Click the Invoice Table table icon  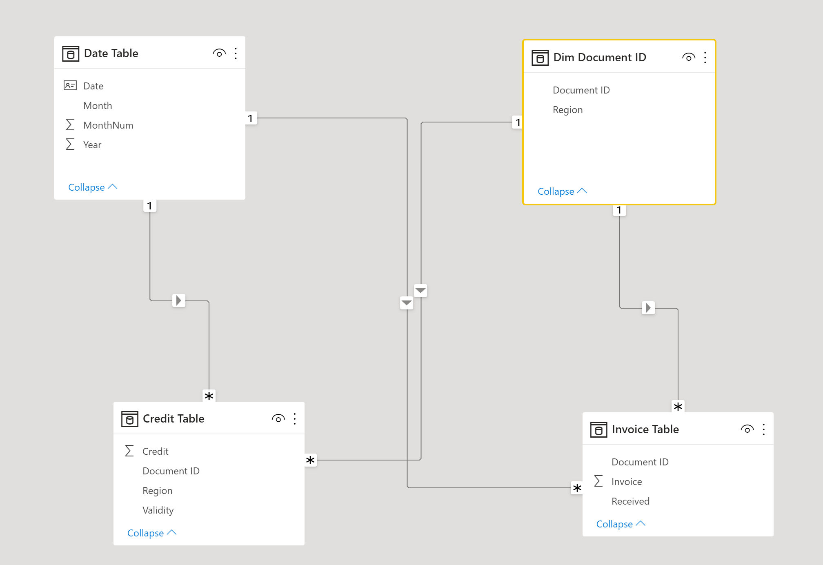599,429
